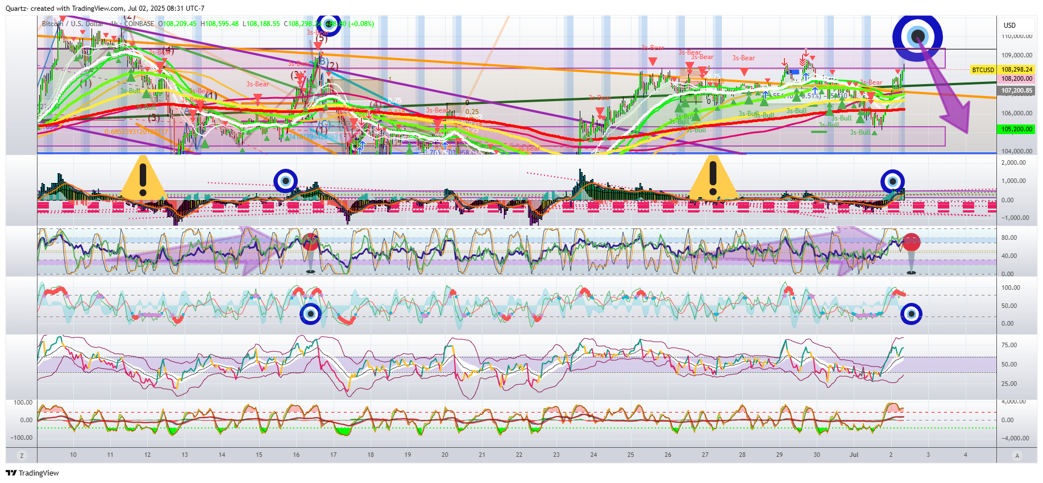This screenshot has height=483, width=1043.
Task: Click the -4,000.00 axis value
Action: tap(1015, 438)
